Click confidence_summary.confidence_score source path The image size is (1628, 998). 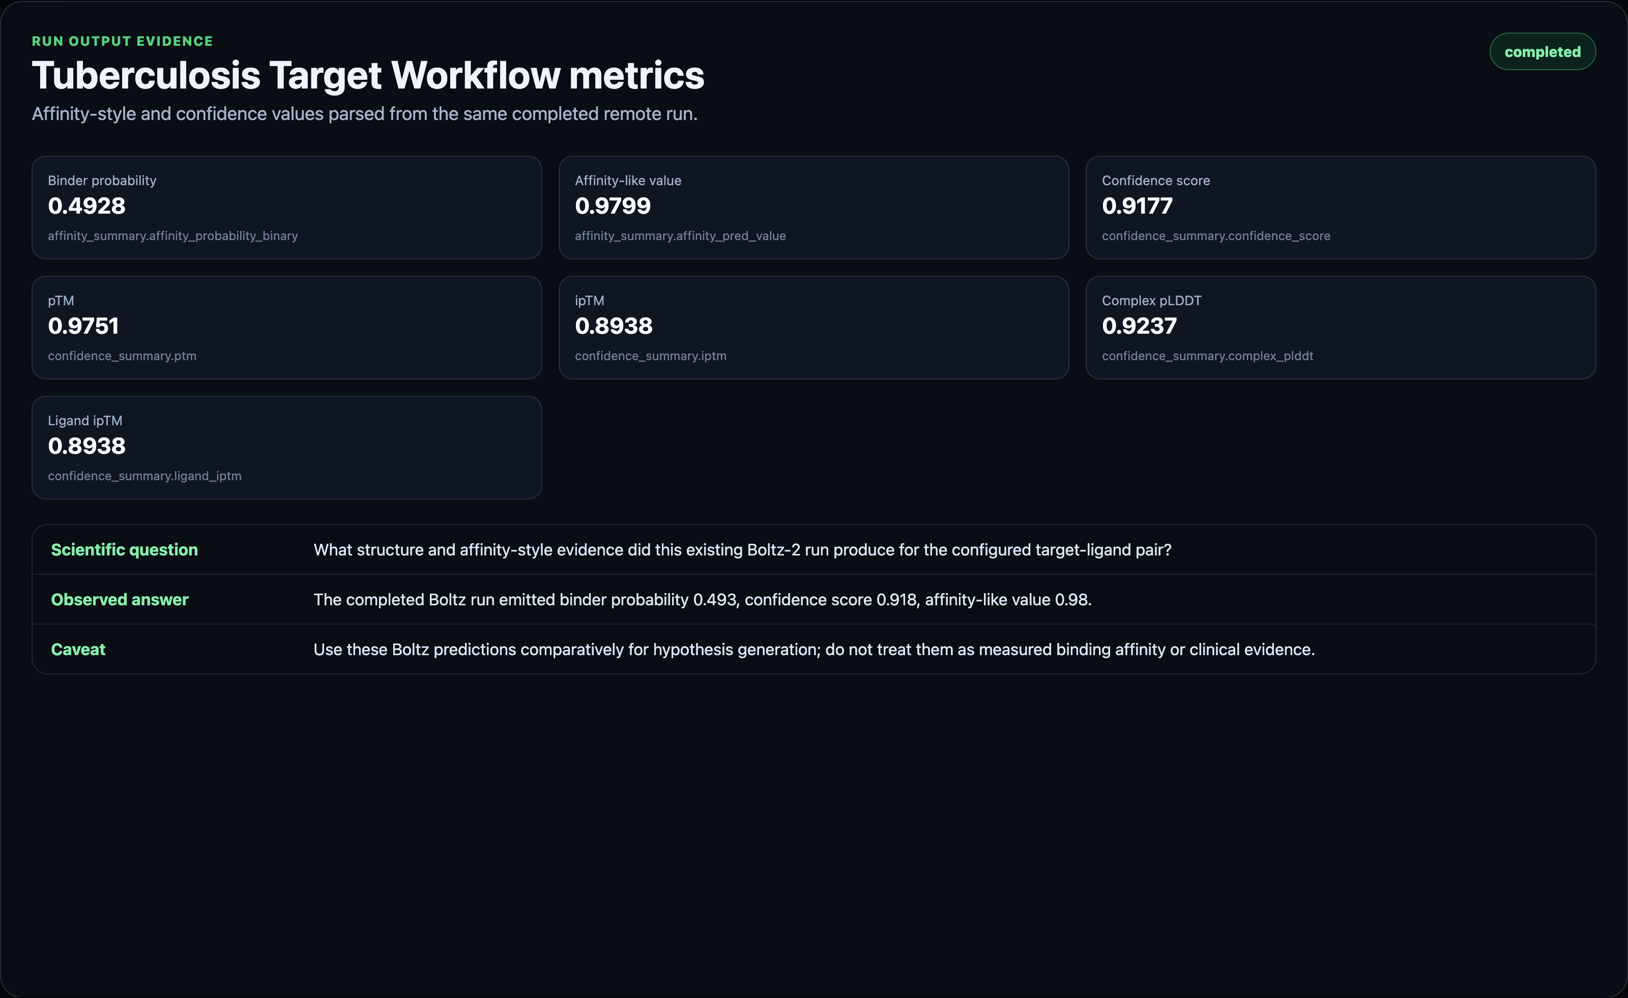click(x=1216, y=236)
